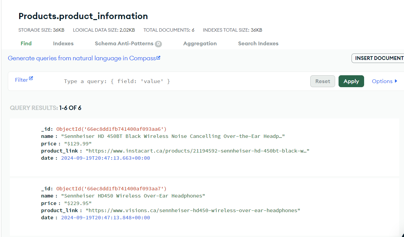Click the INSERT DOCUMENT button
Screen dimensions: 404x237
click(378, 58)
